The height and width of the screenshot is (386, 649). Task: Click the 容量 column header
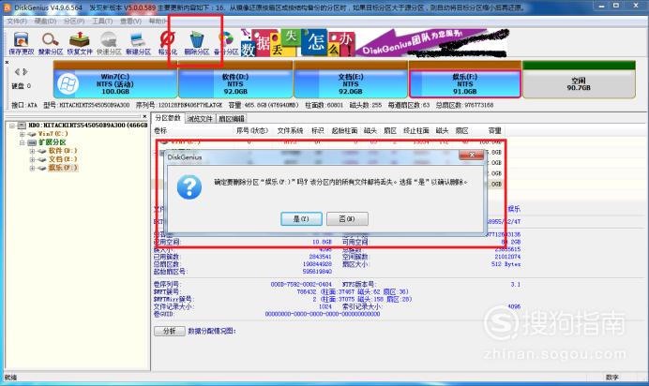[x=494, y=131]
